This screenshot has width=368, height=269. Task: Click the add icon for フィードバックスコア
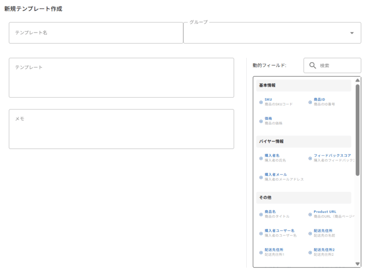pos(310,158)
